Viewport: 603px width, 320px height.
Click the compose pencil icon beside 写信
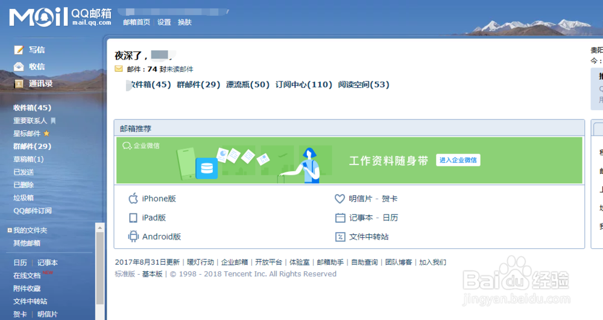tap(19, 50)
